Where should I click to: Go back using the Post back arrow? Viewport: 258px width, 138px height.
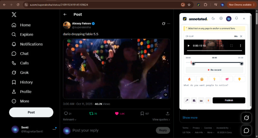(x=65, y=14)
